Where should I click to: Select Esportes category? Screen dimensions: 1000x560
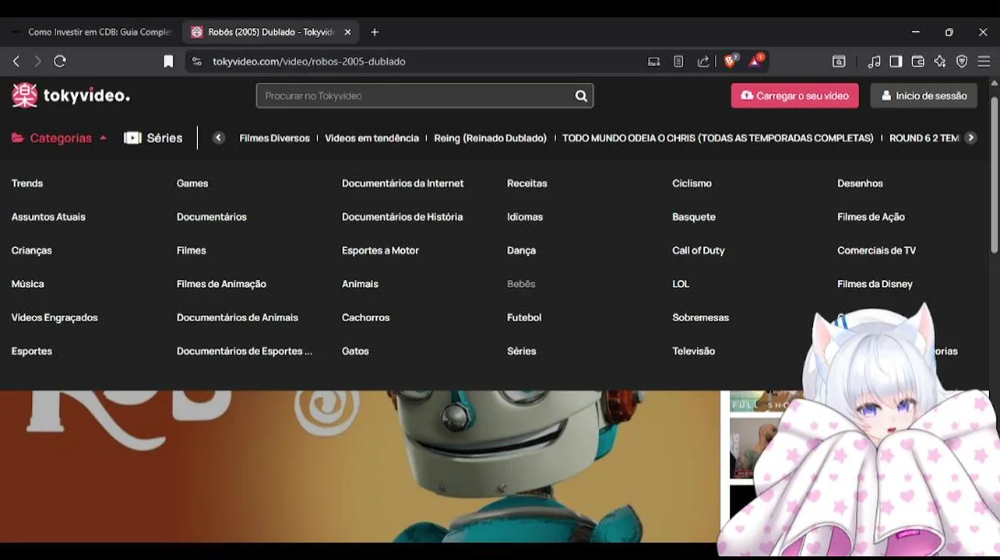coord(32,351)
